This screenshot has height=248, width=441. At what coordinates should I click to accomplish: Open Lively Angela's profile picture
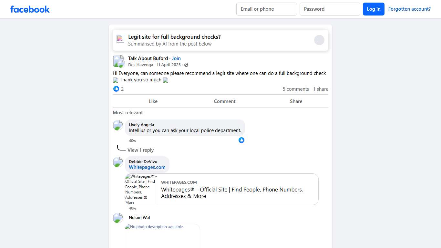118,125
